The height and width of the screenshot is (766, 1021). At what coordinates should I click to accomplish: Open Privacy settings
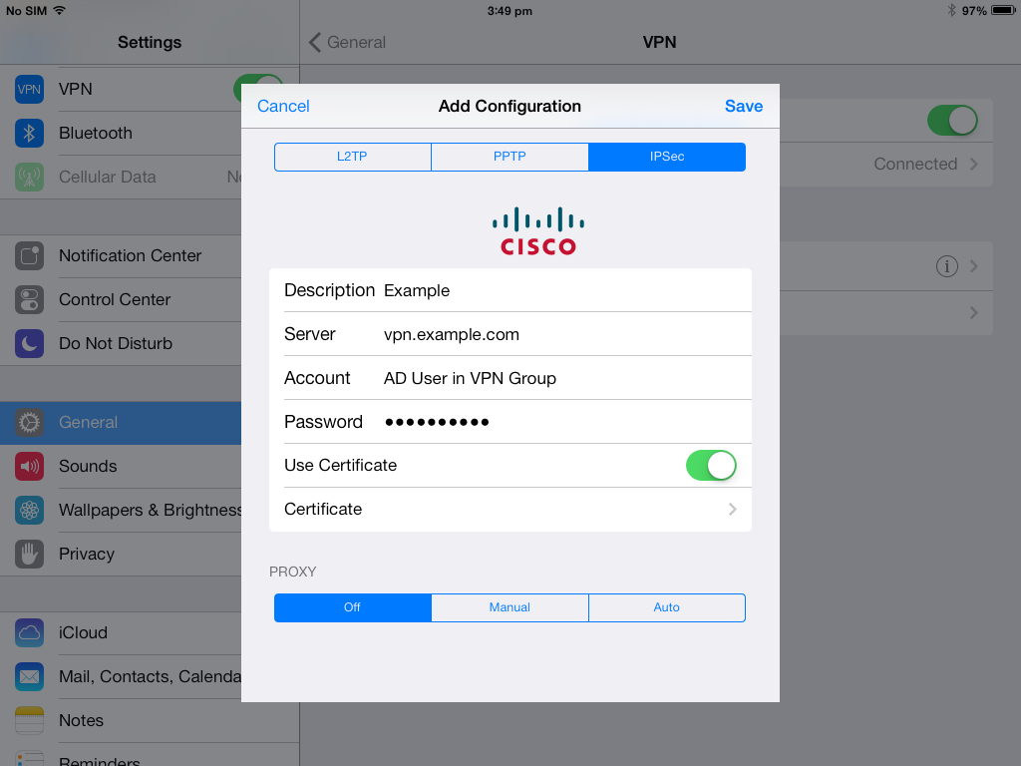(x=121, y=554)
